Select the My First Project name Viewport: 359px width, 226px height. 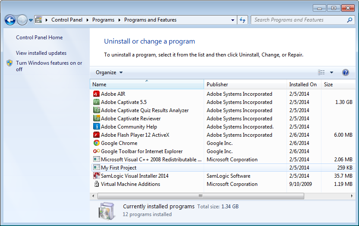pyautogui.click(x=119, y=168)
